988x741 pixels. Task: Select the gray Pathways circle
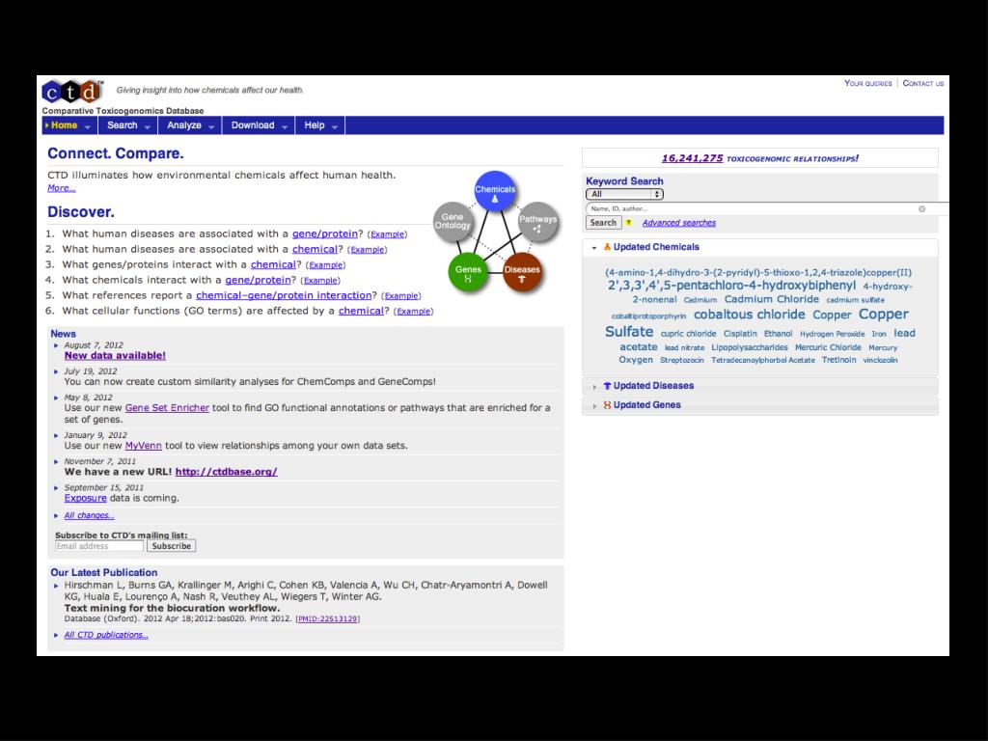[537, 222]
